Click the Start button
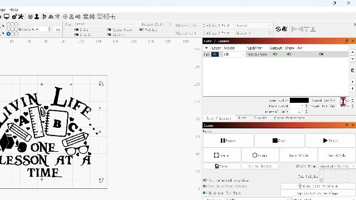Viewport: 356px width, 200px height. click(x=330, y=141)
